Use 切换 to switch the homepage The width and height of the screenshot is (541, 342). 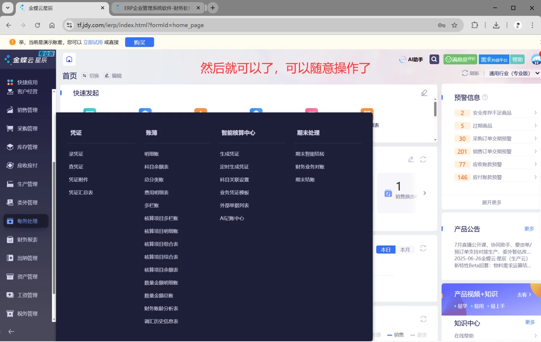pyautogui.click(x=90, y=76)
